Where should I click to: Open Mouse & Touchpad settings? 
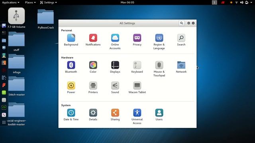159,69
